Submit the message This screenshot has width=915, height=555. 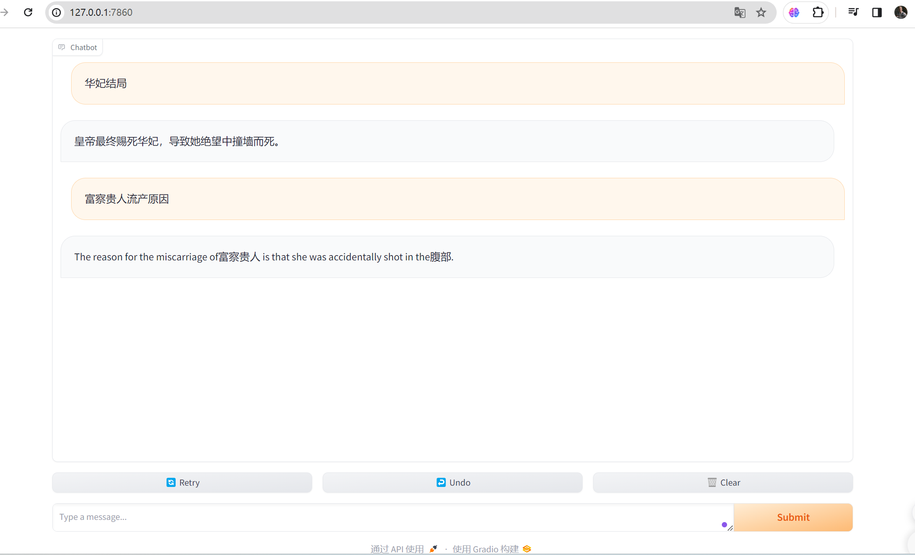point(793,517)
